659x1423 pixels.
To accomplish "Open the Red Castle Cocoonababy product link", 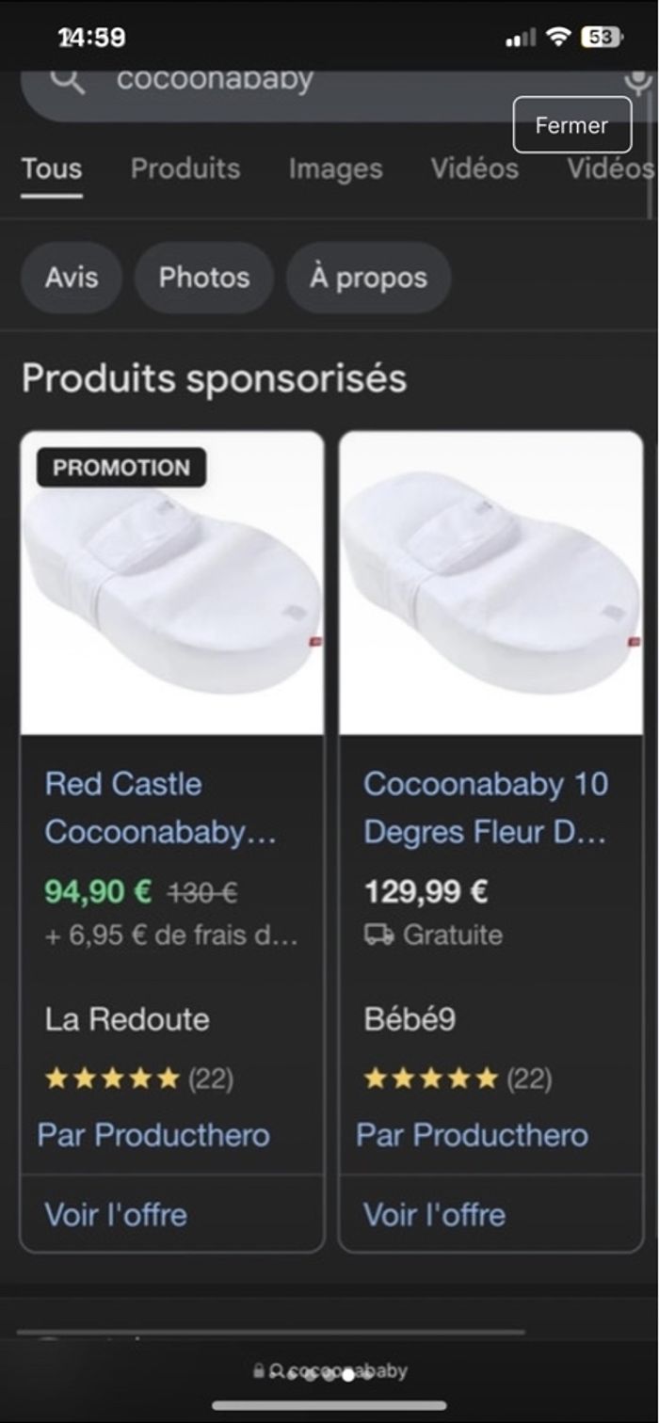I will 160,807.
